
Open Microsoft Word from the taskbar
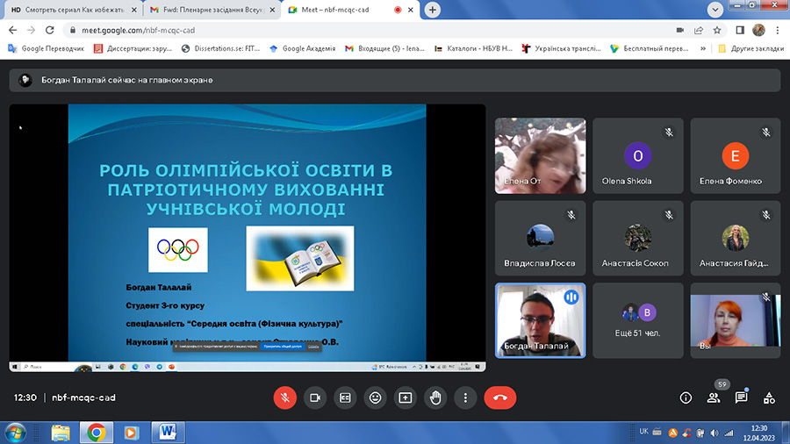tap(168, 432)
